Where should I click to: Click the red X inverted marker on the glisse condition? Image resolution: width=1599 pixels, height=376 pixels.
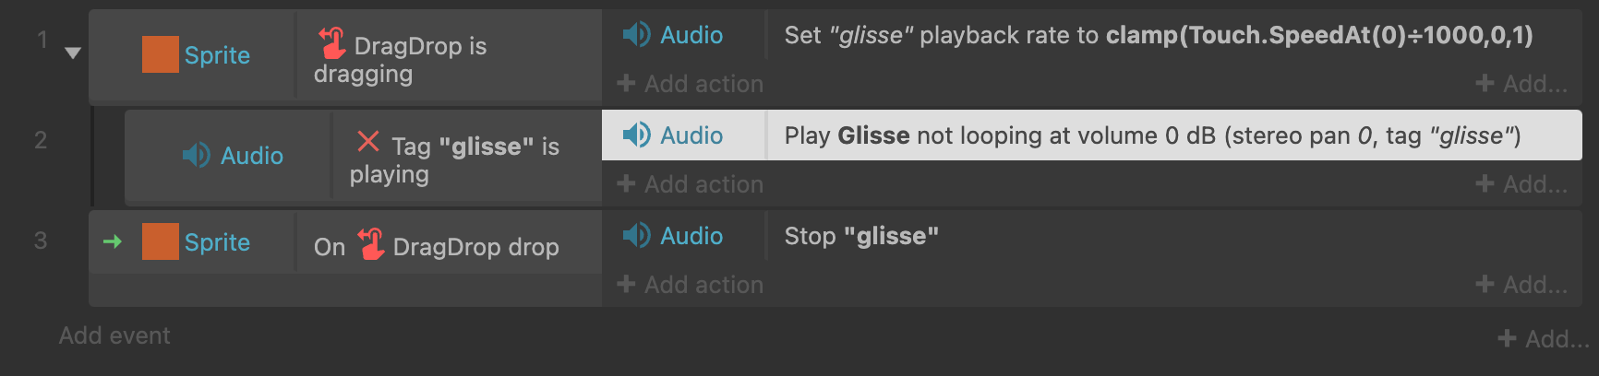tap(367, 141)
